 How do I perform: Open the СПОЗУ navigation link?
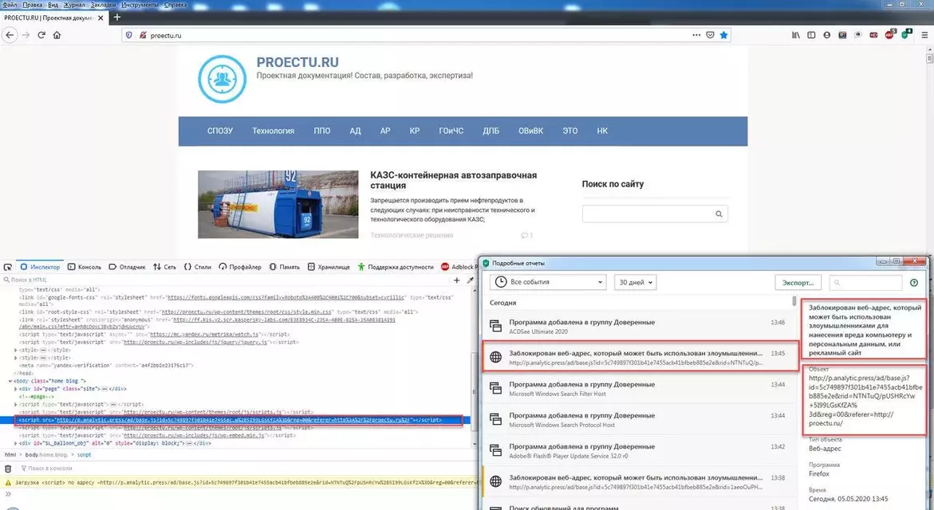(x=220, y=131)
